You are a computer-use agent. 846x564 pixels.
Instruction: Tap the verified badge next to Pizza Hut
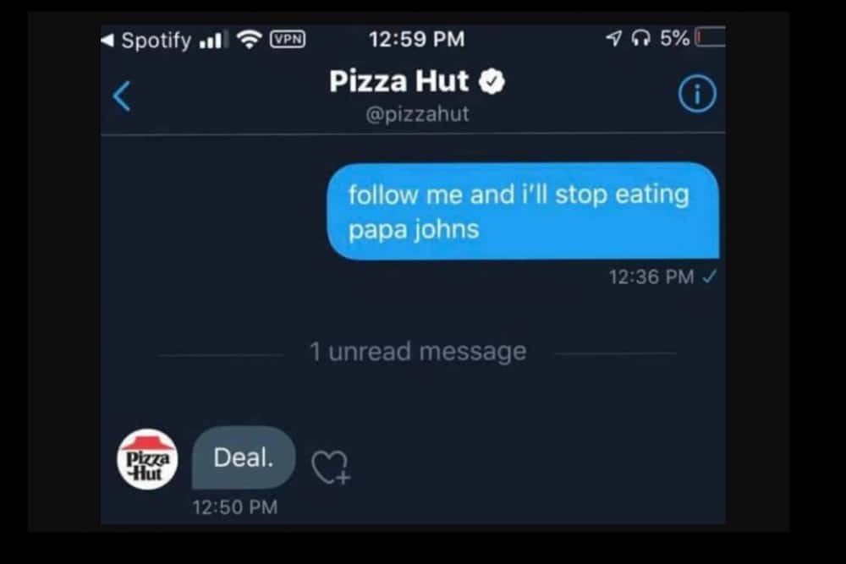coord(492,81)
